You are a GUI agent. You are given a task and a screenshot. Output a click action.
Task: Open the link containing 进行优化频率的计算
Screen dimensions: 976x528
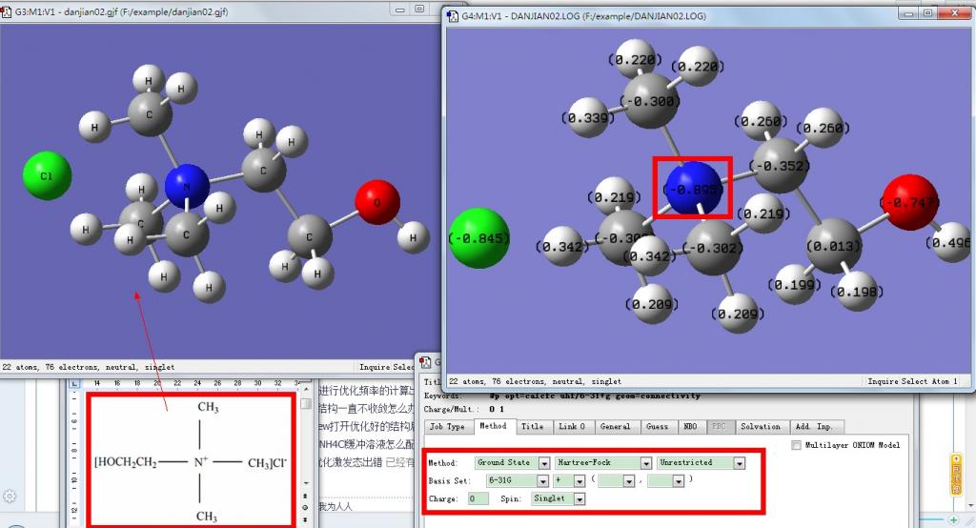click(x=367, y=391)
